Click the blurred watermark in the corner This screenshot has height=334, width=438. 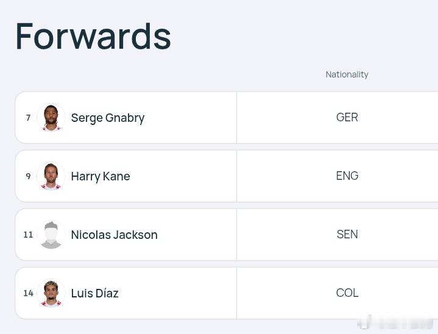pos(397,322)
